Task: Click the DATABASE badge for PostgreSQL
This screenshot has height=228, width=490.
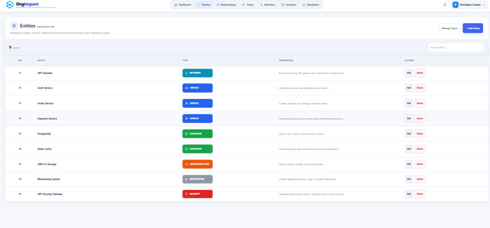Action: pos(198,133)
